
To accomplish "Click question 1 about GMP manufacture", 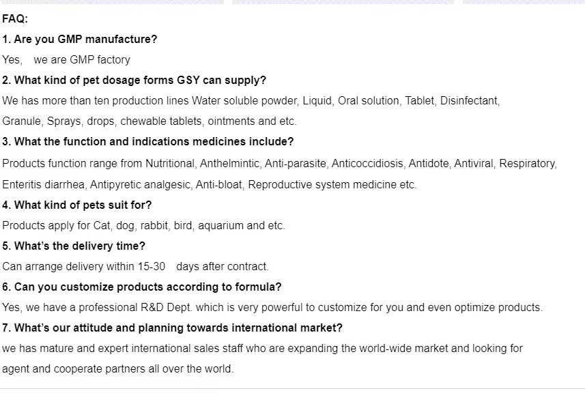I will click(80, 39).
